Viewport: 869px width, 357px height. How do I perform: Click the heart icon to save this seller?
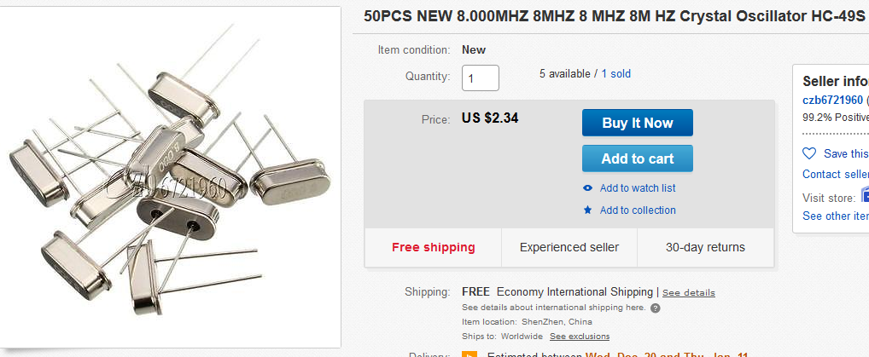click(x=809, y=153)
